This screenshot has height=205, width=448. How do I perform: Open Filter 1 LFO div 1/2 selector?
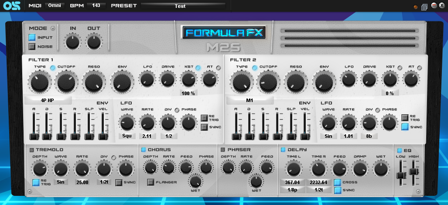tap(169, 136)
